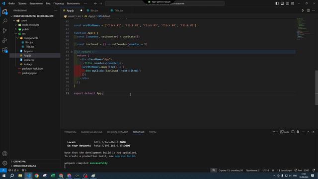318x179 pixels.
Task: Unfold the collapsed region at line 53
Action: tap(72, 52)
